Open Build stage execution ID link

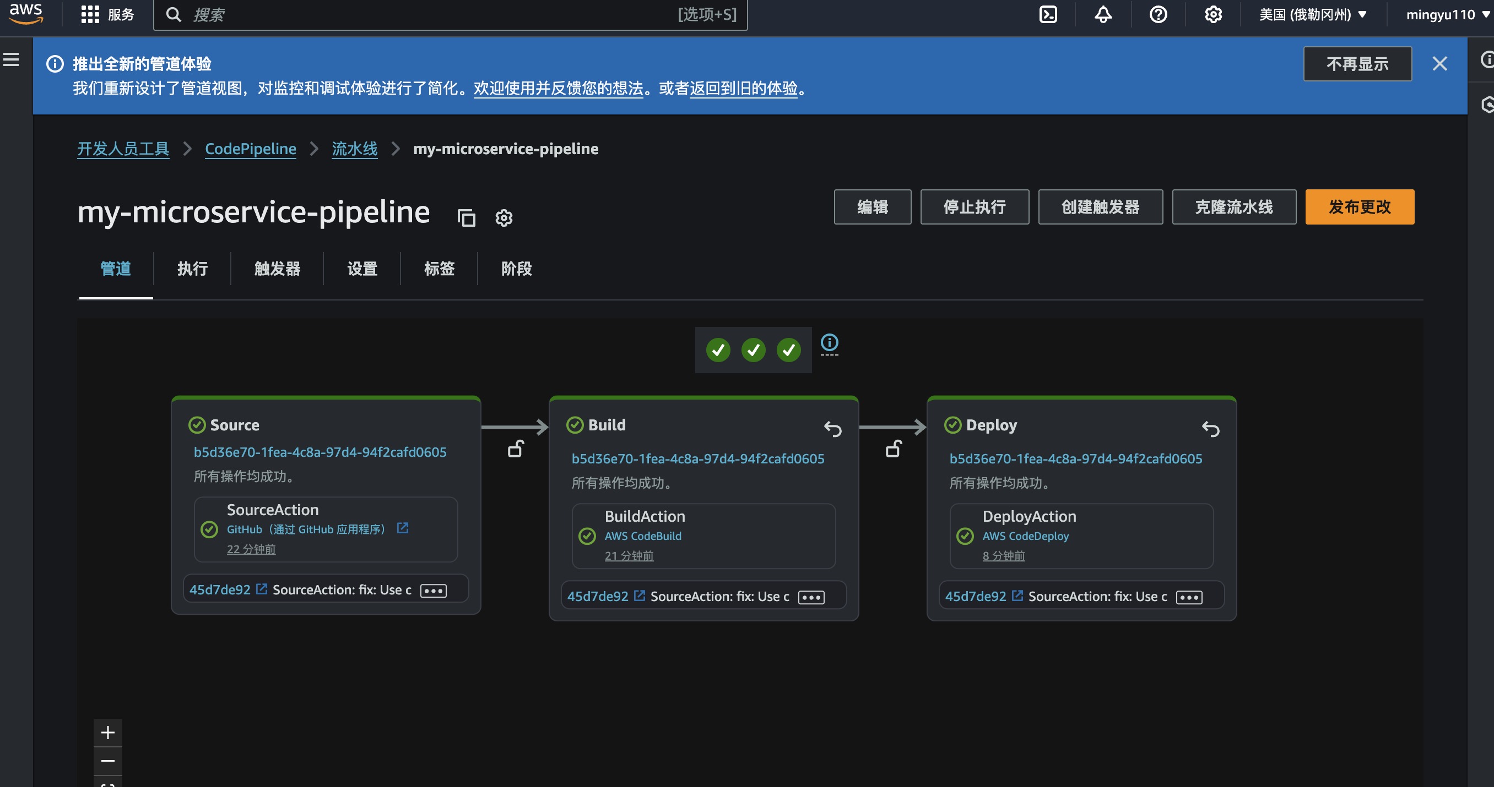(x=698, y=459)
